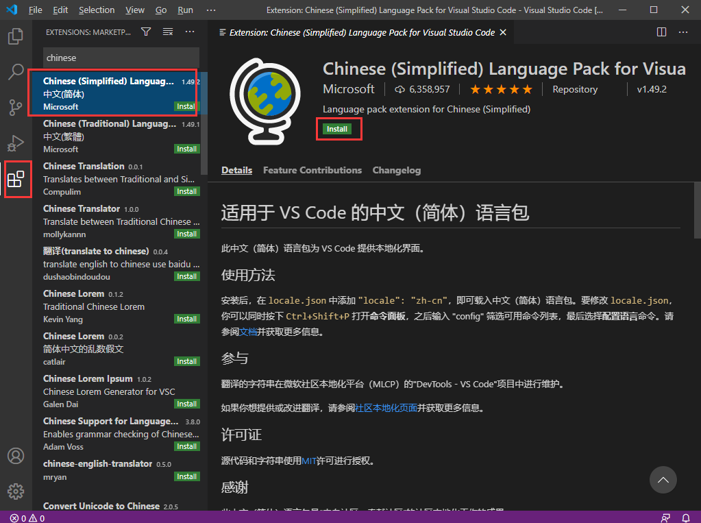Install Chinese (Simplified) Language Pack from list

(x=186, y=106)
